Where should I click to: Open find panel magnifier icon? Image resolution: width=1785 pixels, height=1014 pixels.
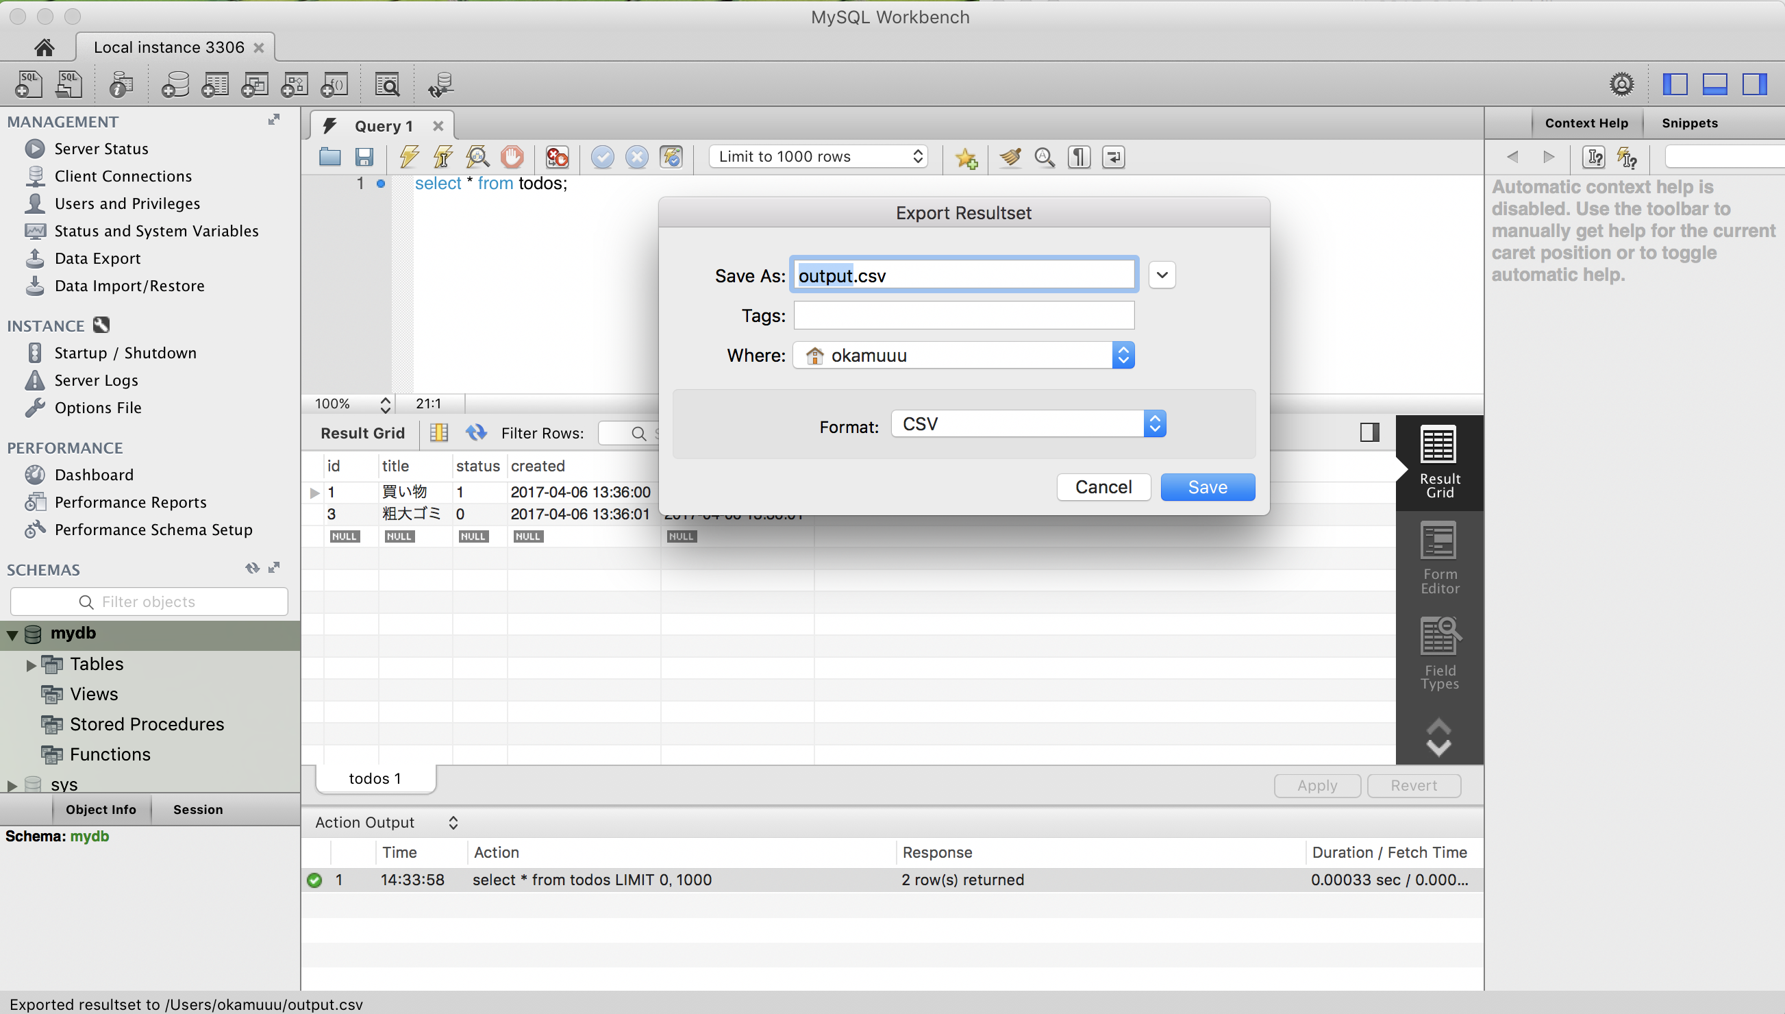[1045, 157]
